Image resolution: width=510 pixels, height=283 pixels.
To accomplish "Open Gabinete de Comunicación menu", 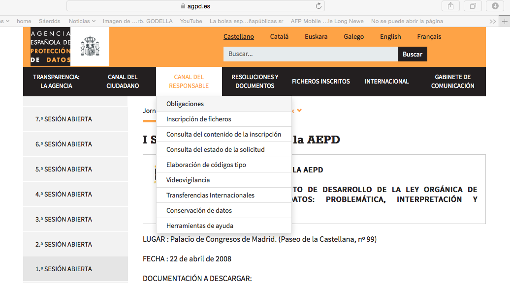I will pos(453,82).
